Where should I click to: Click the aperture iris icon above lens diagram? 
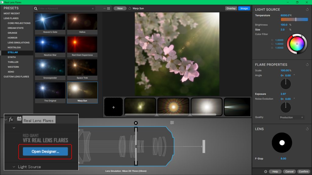click(136, 123)
